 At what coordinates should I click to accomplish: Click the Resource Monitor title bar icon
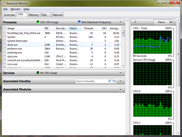tap(4, 3)
